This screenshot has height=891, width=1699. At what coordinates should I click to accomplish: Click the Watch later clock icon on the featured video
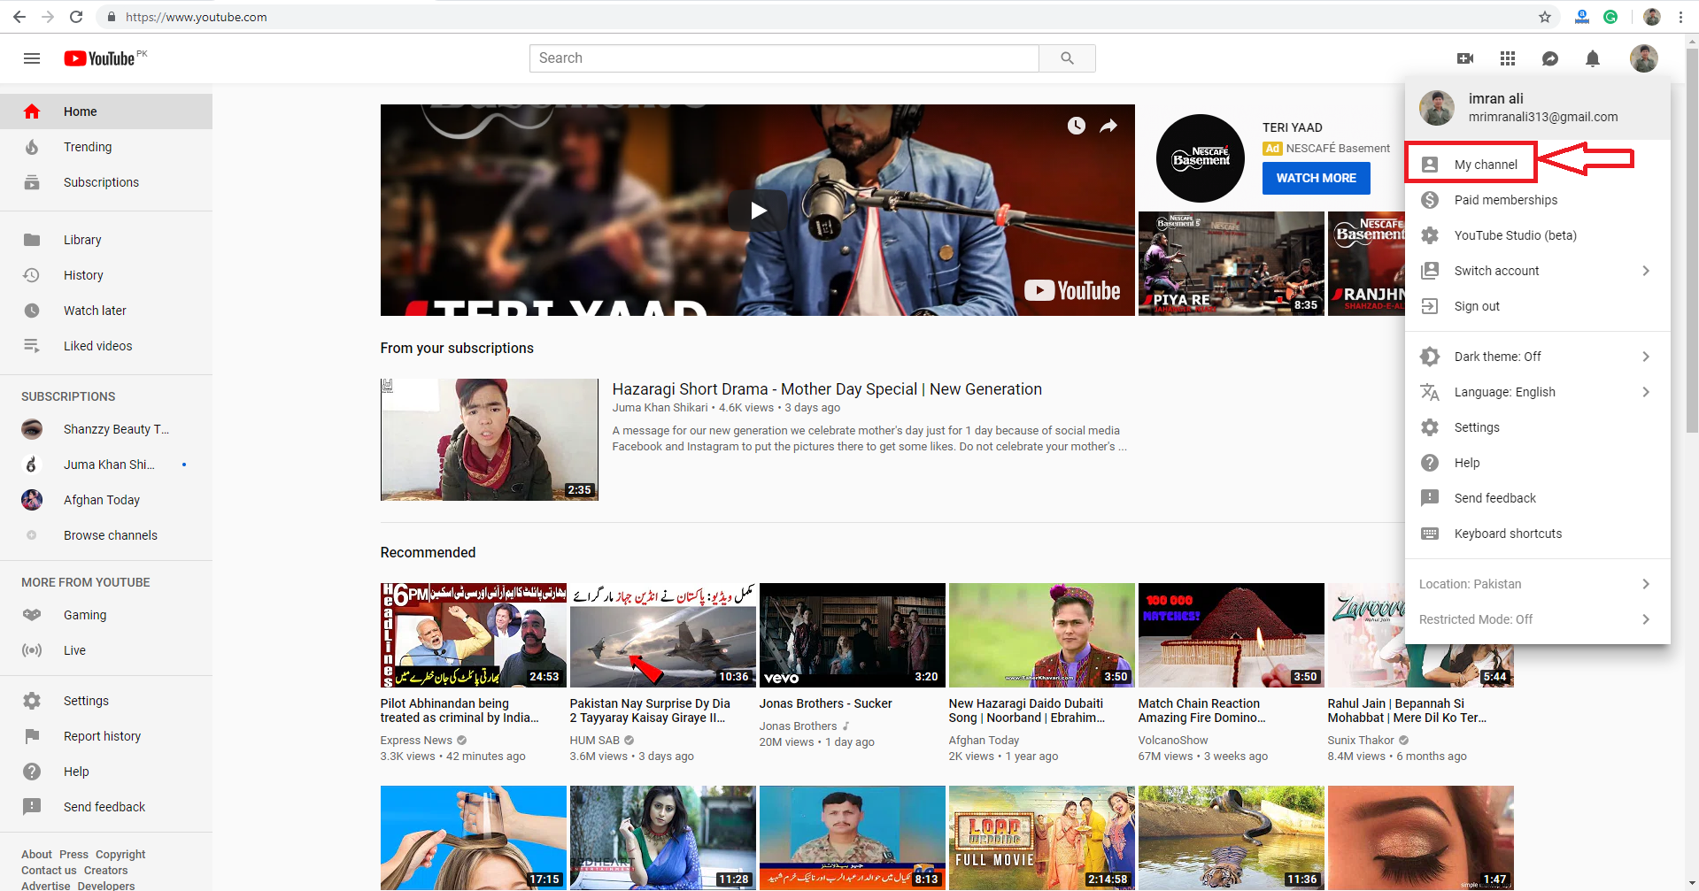[x=1077, y=126]
